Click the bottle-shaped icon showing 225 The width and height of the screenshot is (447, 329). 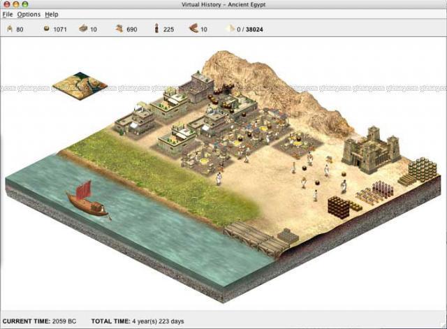[x=156, y=29]
